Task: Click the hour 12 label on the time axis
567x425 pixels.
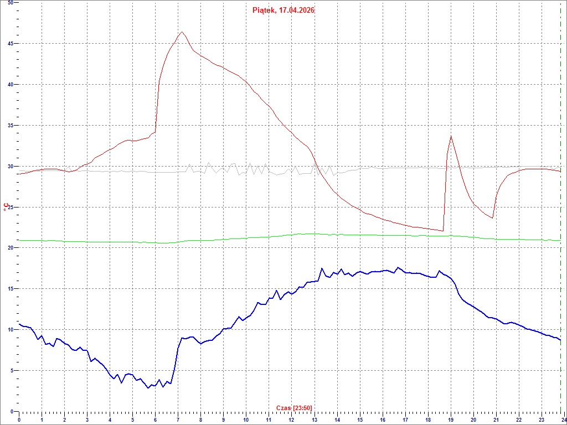Action: click(x=292, y=420)
